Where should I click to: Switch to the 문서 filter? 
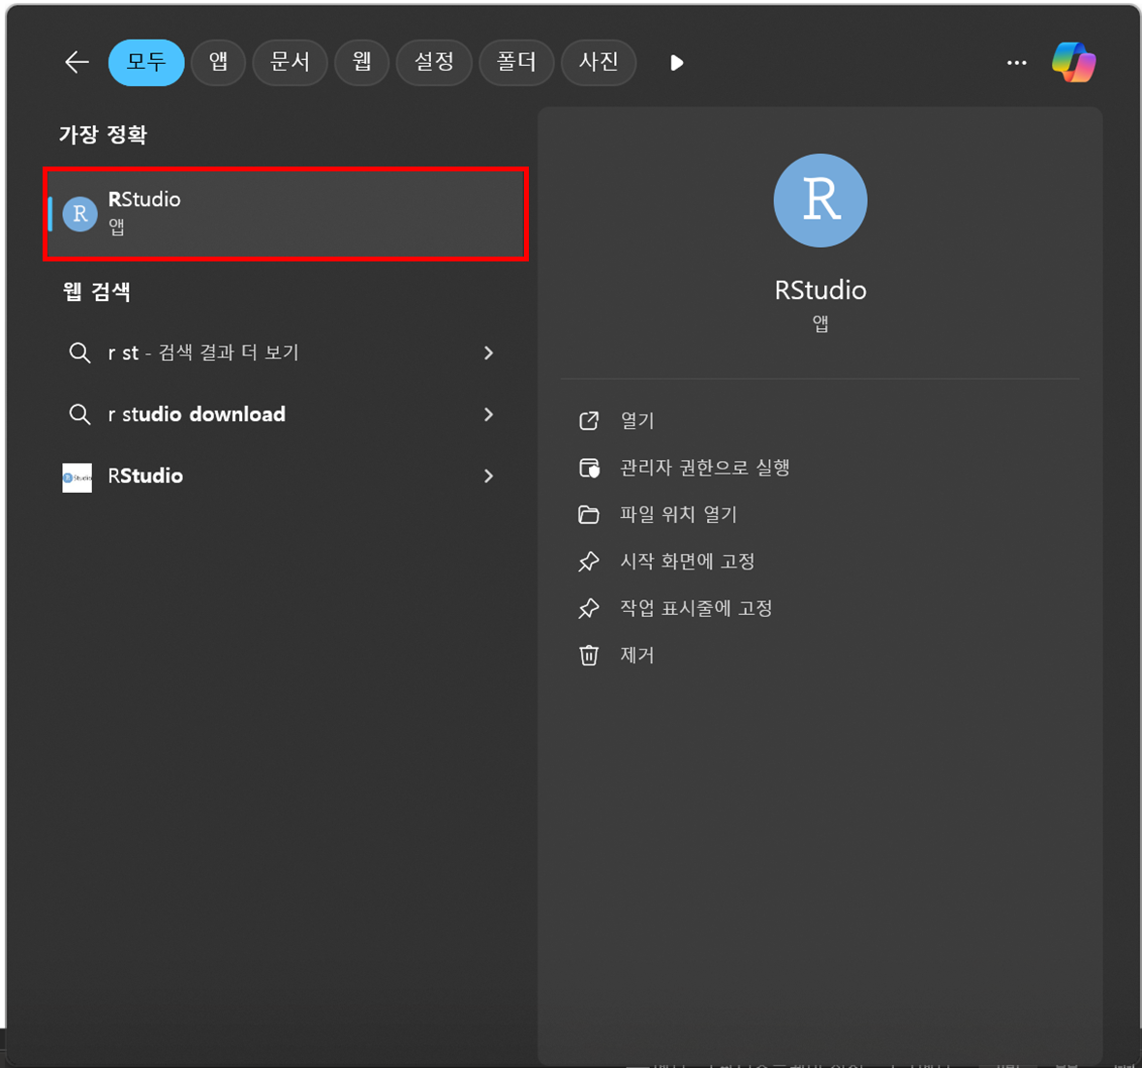290,62
